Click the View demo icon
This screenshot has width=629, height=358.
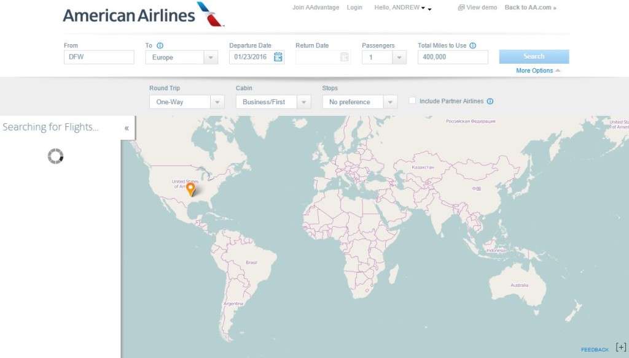pos(460,7)
